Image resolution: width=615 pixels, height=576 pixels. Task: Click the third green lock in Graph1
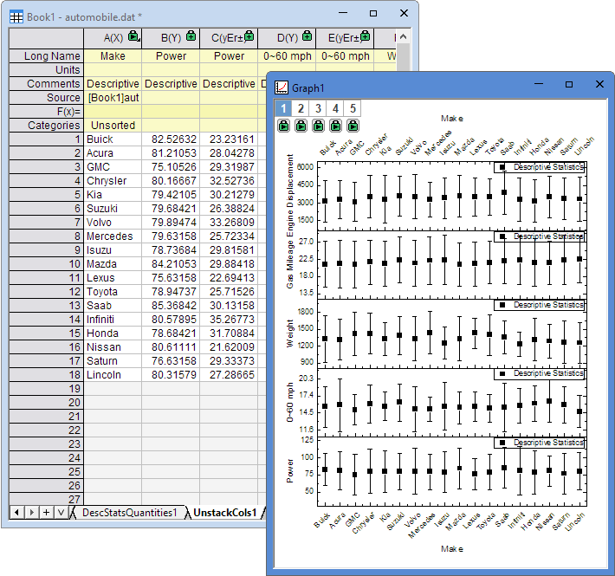(318, 126)
